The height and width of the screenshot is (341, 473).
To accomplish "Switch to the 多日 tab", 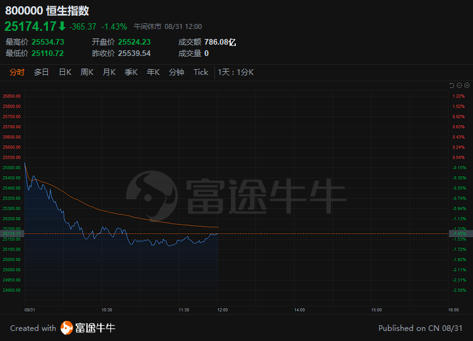I will (42, 72).
